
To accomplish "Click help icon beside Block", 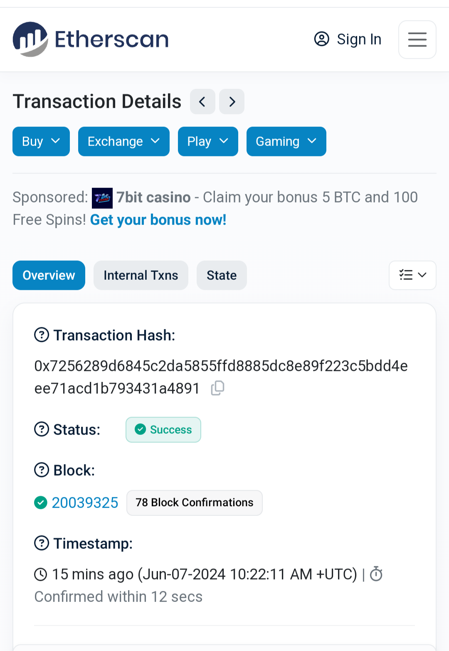I will 42,470.
